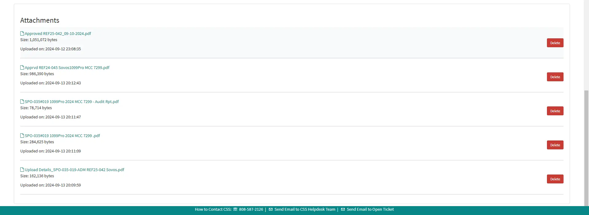Click the telephone icon in the footer
The height and width of the screenshot is (215, 589).
pos(235,209)
